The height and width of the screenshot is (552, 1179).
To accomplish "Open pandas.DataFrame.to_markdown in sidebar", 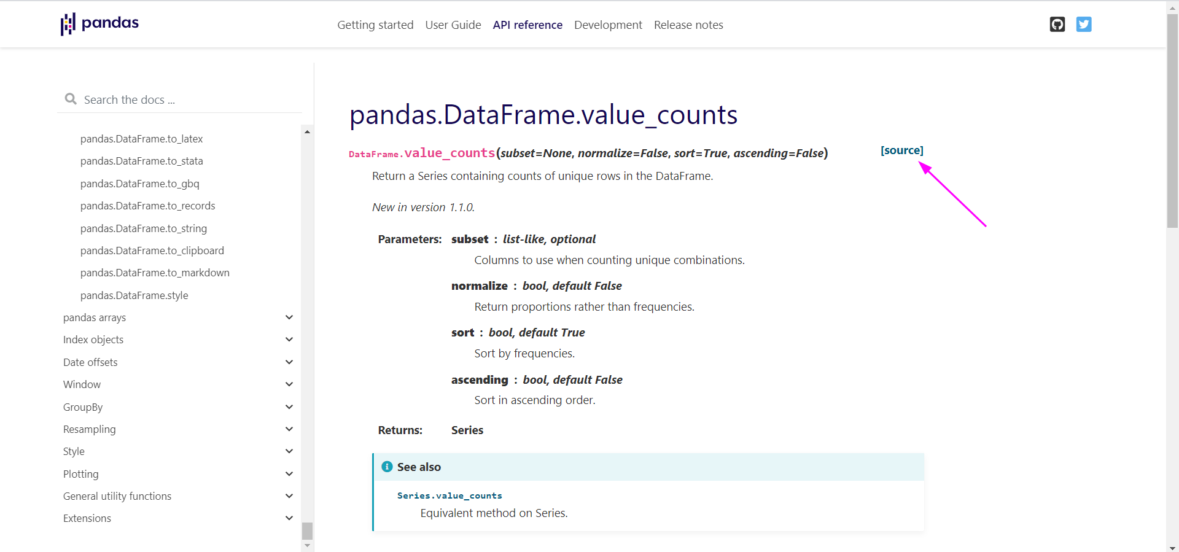I will 155,273.
